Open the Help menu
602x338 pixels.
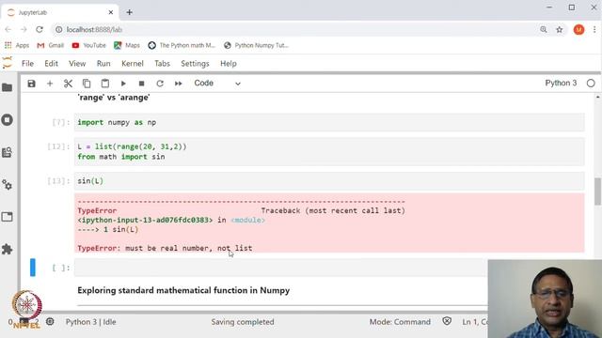(229, 64)
